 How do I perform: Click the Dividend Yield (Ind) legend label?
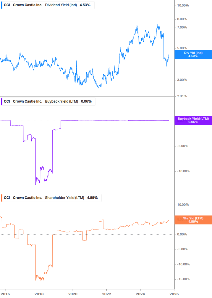pyautogui.click(x=61, y=5)
